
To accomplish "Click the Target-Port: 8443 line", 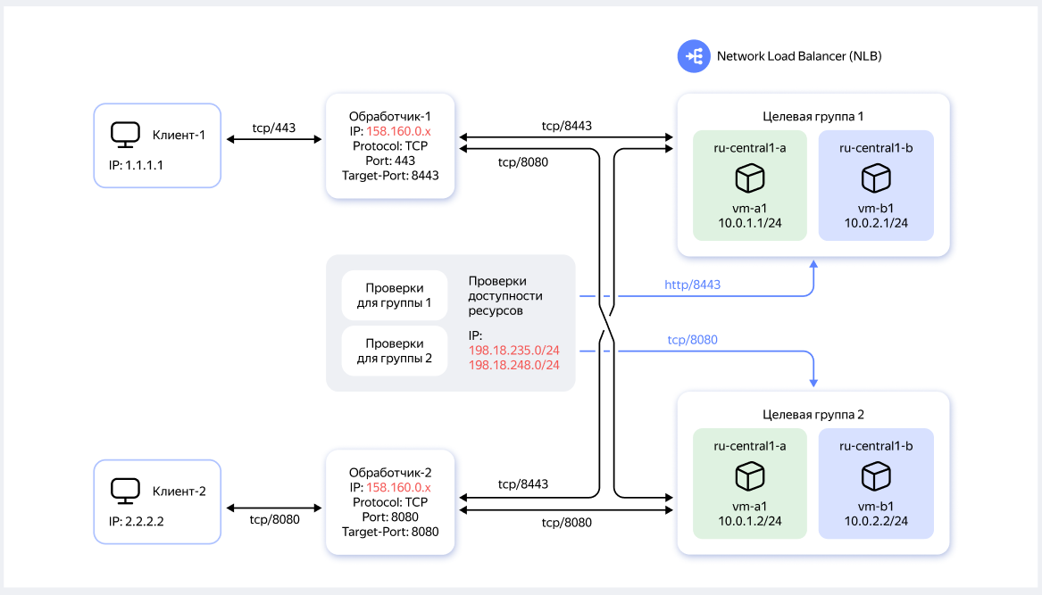I will coord(390,176).
